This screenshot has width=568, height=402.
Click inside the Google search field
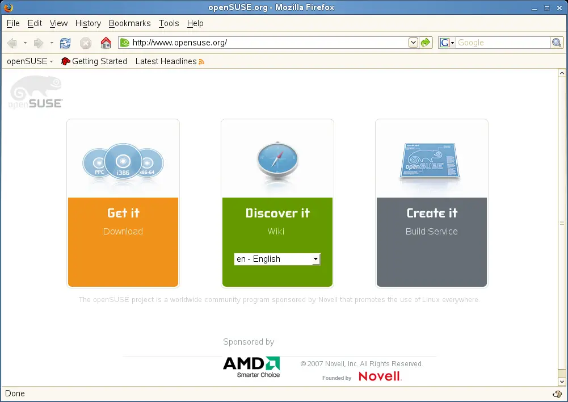(x=502, y=43)
